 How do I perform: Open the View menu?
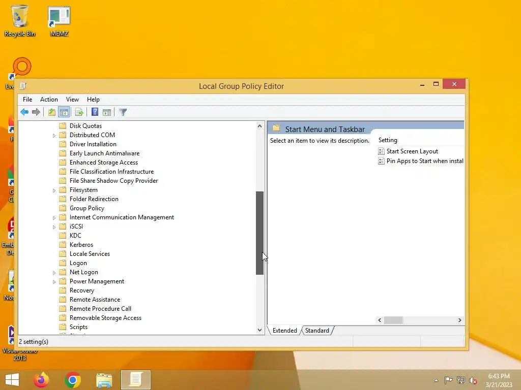(72, 100)
